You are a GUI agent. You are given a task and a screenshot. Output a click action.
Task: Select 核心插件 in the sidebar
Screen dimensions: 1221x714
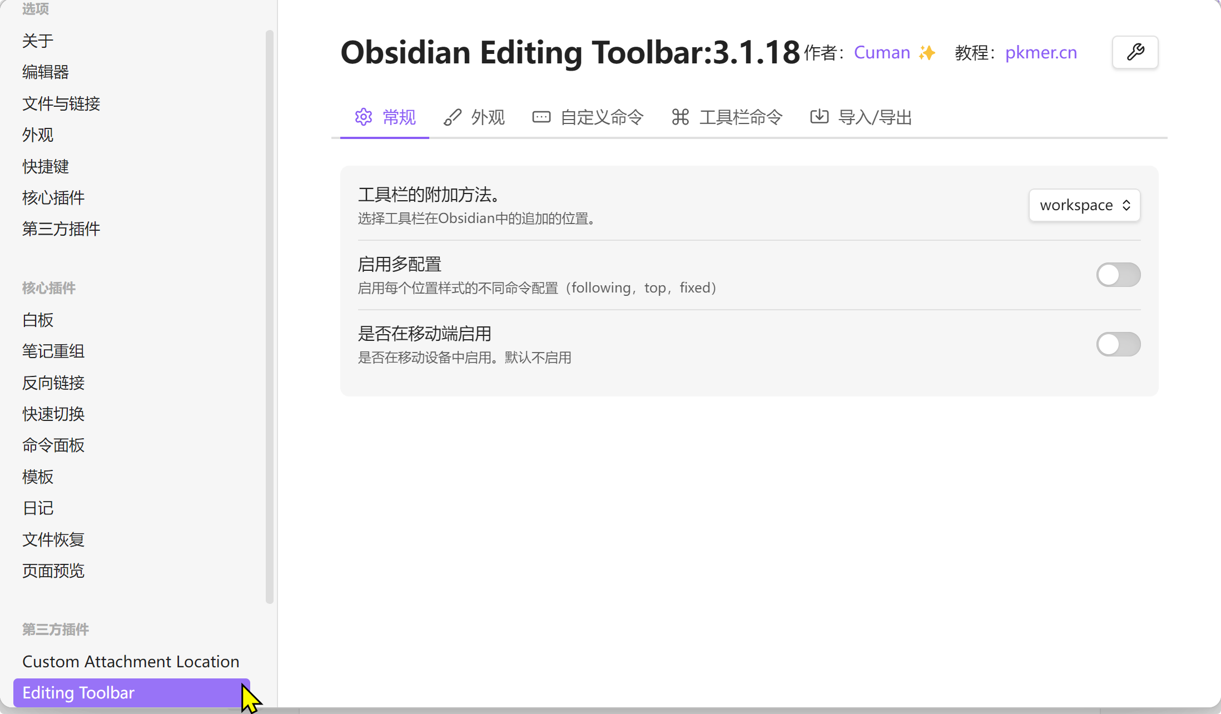(x=53, y=197)
